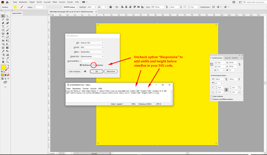267x155 pixels.
Task: Open the Bilder dropdown showing Beibehalten
Action: pos(92,52)
